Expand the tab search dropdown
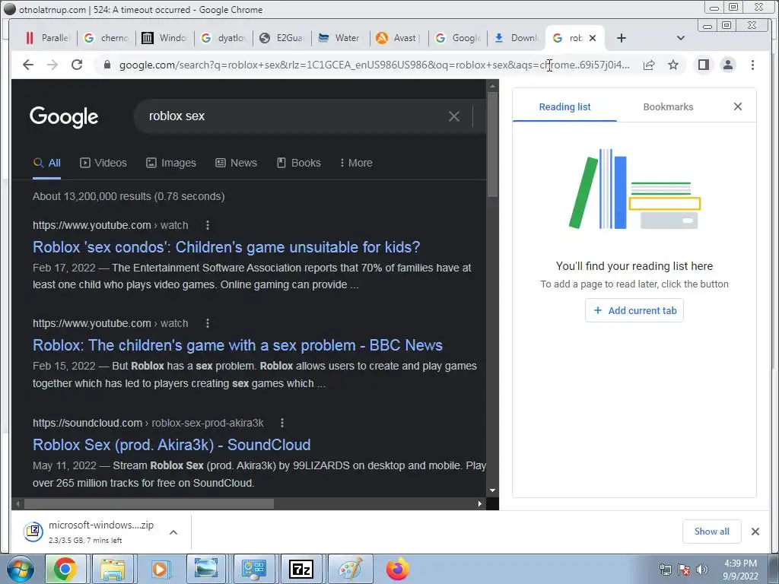This screenshot has height=584, width=779. tap(681, 38)
